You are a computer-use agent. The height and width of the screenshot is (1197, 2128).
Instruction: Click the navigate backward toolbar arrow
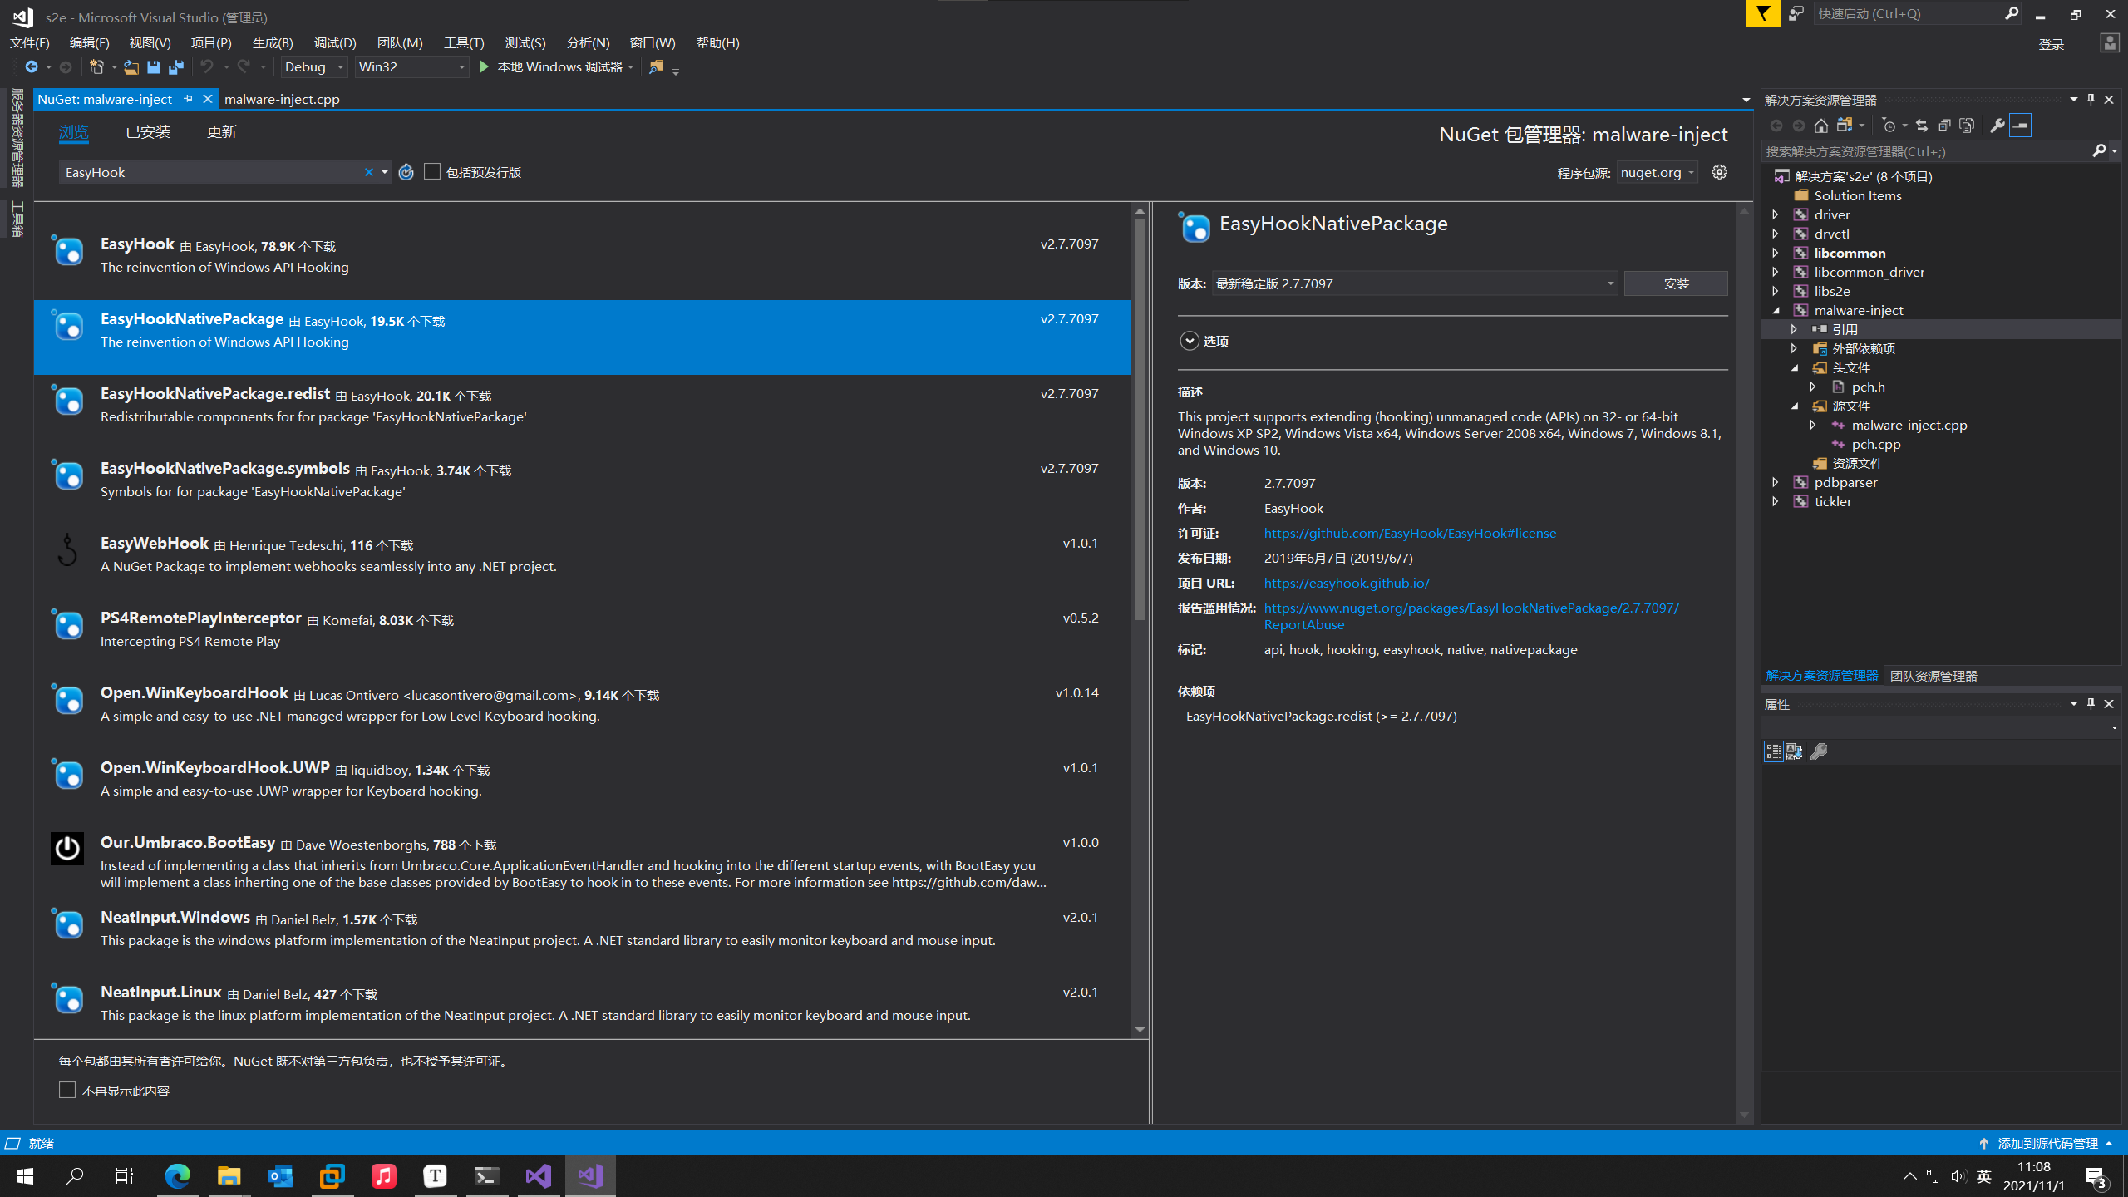(31, 67)
